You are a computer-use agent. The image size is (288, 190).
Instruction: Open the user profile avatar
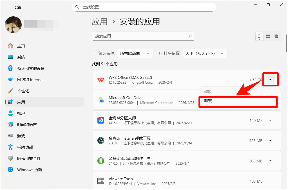[x=13, y=25]
